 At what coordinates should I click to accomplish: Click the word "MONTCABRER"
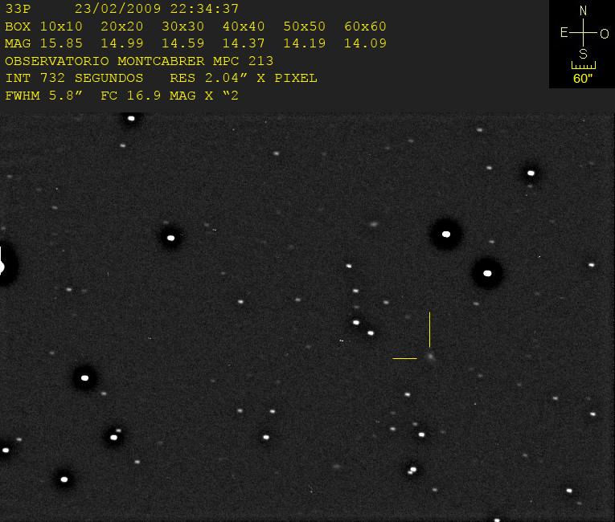pos(161,61)
